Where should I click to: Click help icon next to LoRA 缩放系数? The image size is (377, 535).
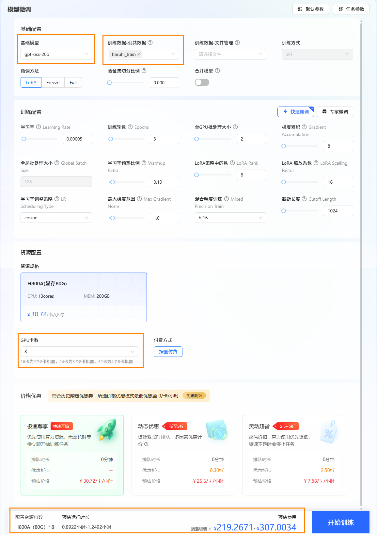[316, 163]
